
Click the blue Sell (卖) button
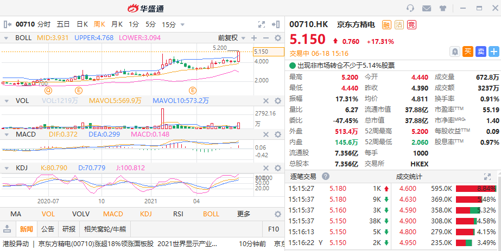coord(481,52)
